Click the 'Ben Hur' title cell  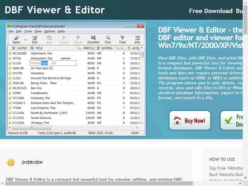(x=36, y=88)
